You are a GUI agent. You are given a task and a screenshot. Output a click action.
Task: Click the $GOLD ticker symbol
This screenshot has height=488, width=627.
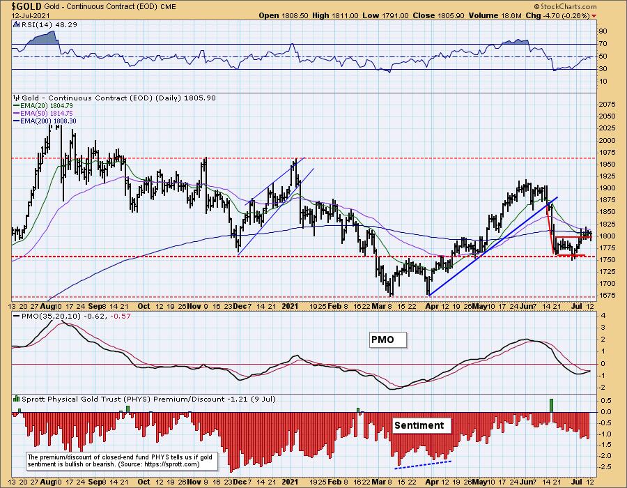(26, 6)
